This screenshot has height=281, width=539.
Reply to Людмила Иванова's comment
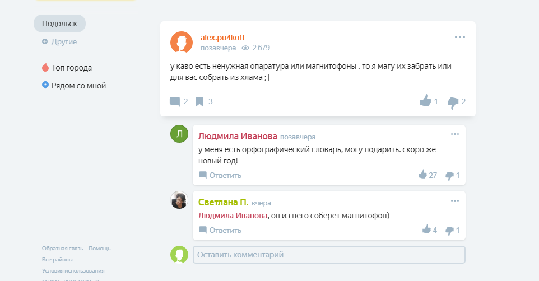click(x=225, y=175)
